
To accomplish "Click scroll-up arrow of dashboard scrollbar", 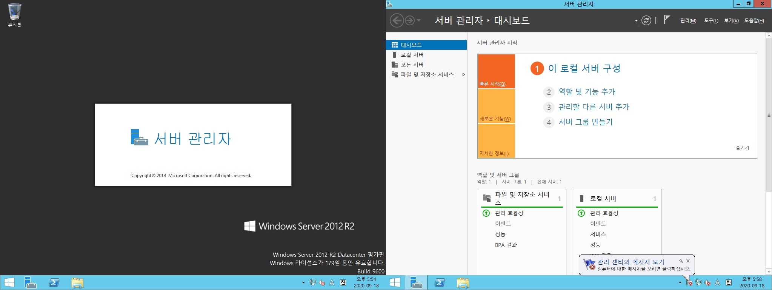I will click(x=769, y=36).
